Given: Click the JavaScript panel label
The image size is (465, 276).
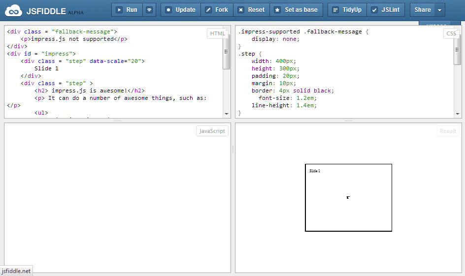Looking at the screenshot, I should click(212, 131).
